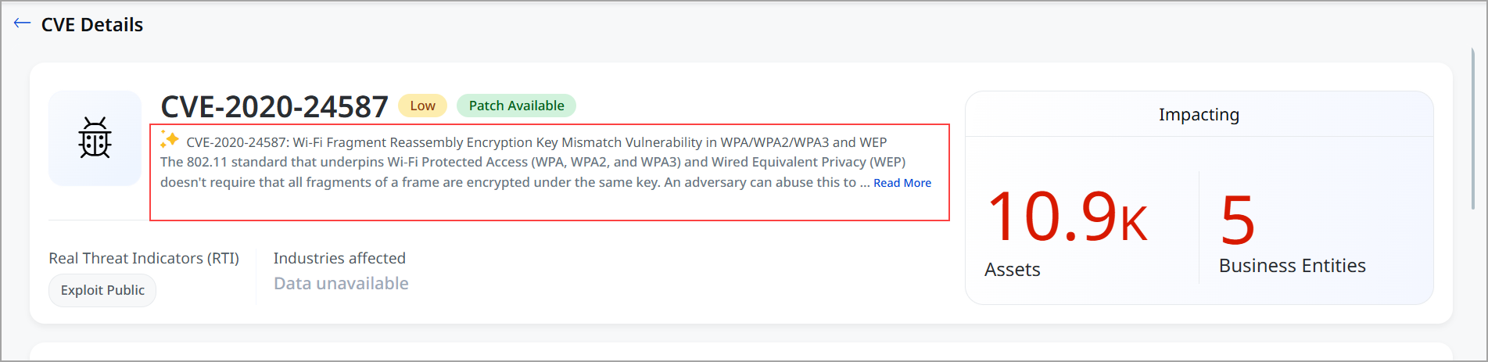Screen dimensions: 1488x362
Task: Click the Low severity badge
Action: (422, 106)
